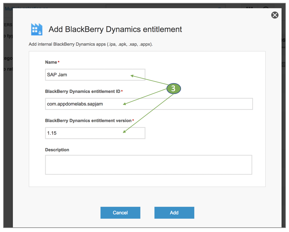Click the BlackBerry Dynamics entitlement ID label
The height and width of the screenshot is (232, 289).
click(83, 91)
